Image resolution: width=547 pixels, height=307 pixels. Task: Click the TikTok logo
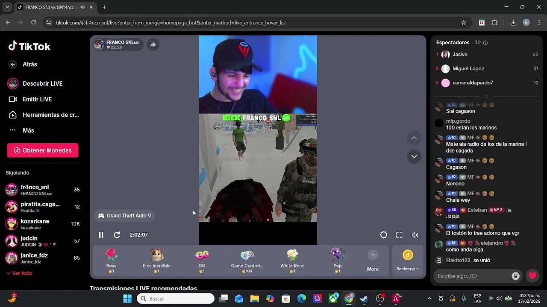point(29,46)
